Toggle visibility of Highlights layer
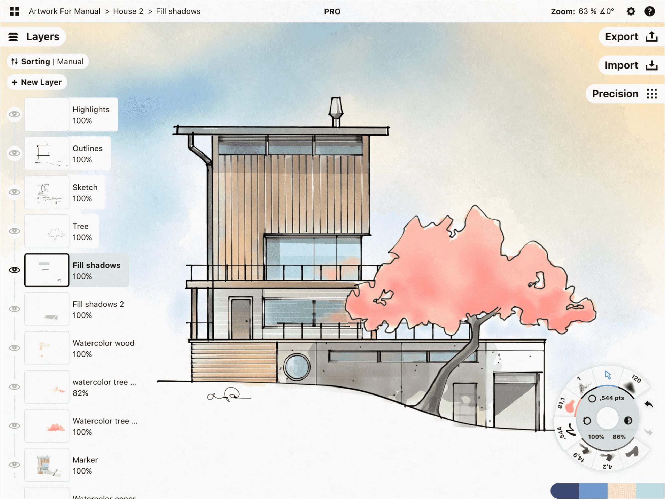665x499 pixels. click(x=14, y=114)
